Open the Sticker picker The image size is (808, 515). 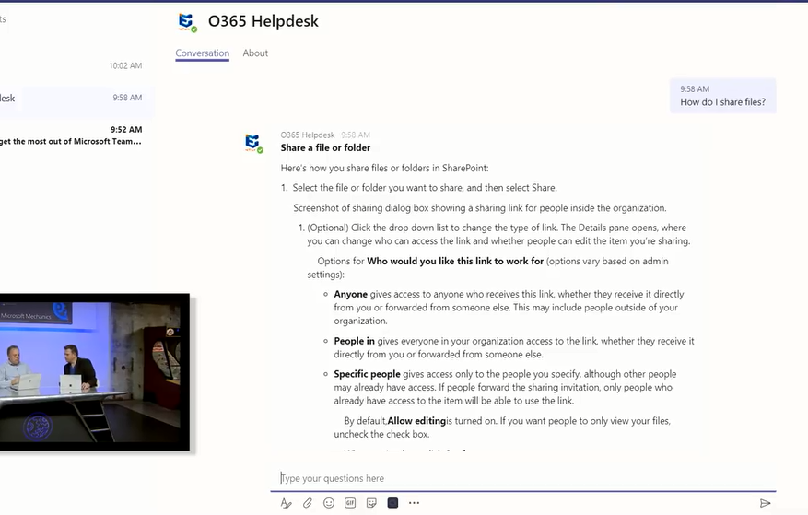[x=371, y=503]
